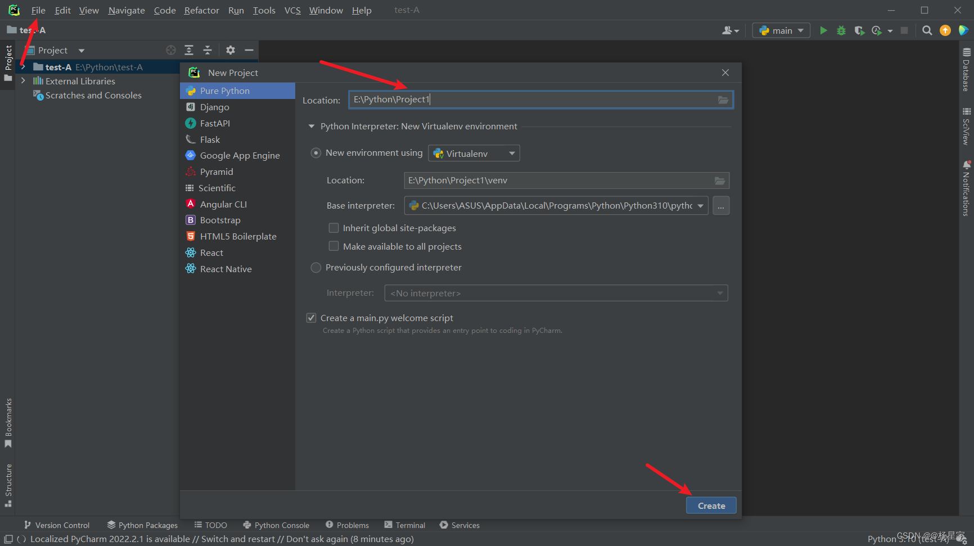Open the File menu

(x=38, y=10)
